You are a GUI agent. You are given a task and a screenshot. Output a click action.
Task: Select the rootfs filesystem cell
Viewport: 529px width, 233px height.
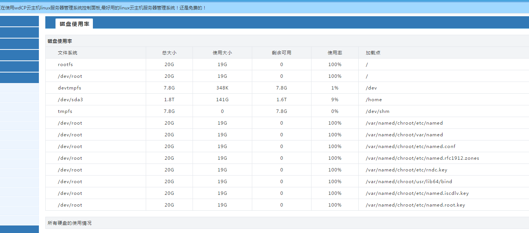coord(65,65)
